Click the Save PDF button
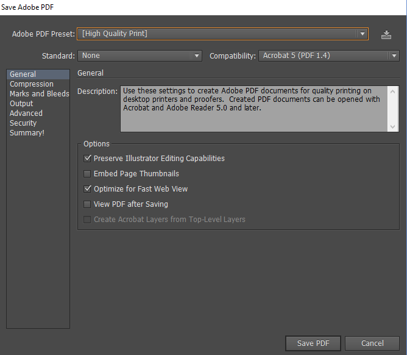The height and width of the screenshot is (355, 407). pos(313,343)
